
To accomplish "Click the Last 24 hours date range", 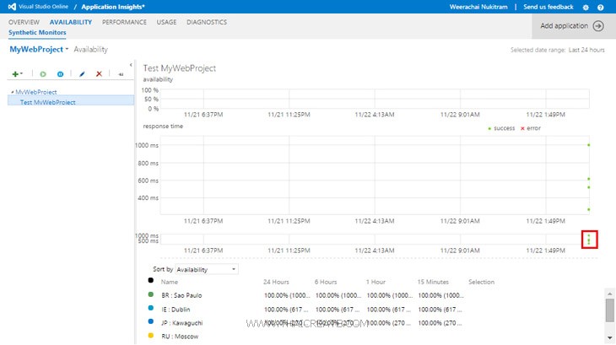I will pos(586,50).
